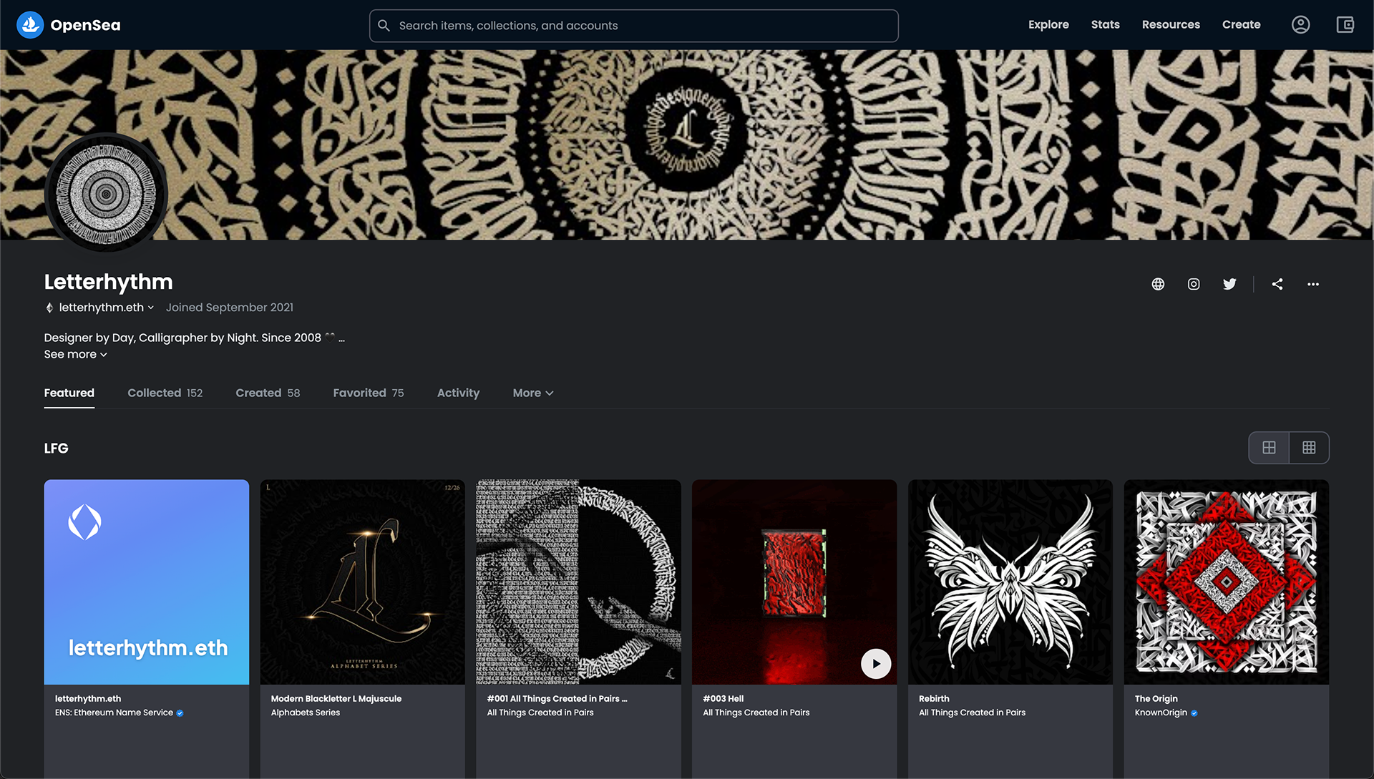This screenshot has width=1374, height=779.
Task: Open the account profile icon
Action: [1300, 25]
